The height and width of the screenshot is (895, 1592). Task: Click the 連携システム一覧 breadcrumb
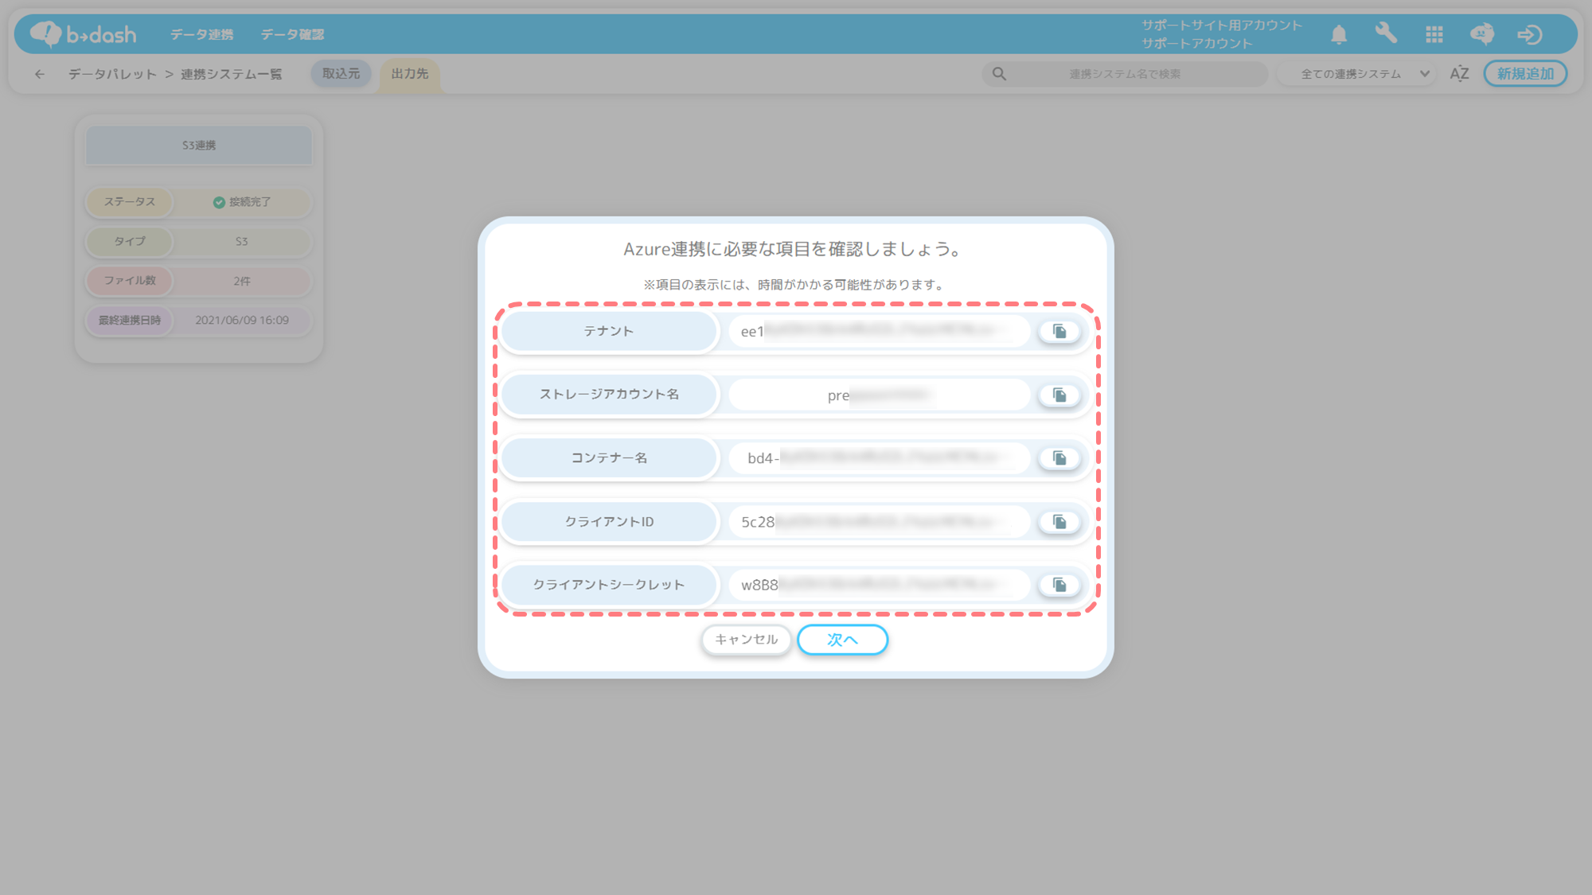click(x=231, y=74)
